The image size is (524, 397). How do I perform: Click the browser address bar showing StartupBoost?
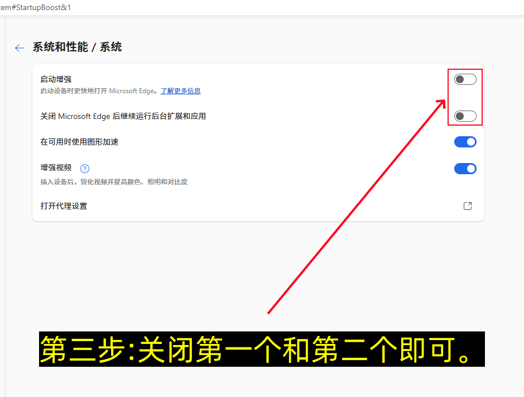[36, 7]
